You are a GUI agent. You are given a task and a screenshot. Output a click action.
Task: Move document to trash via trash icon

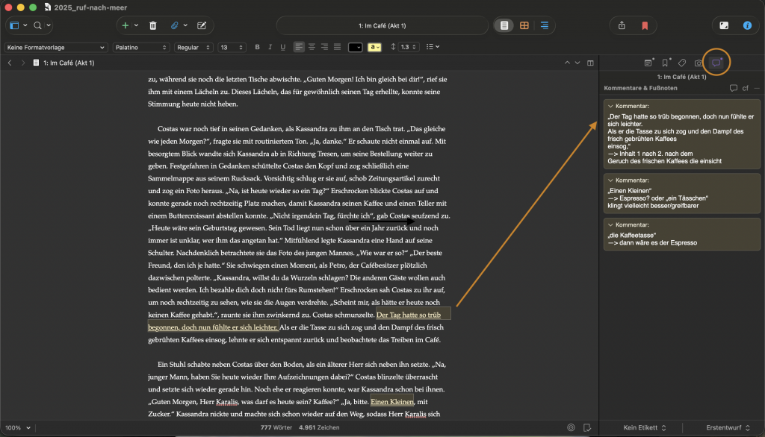[x=152, y=25]
